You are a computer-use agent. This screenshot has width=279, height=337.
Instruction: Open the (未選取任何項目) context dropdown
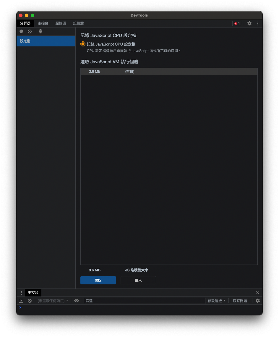pos(53,301)
